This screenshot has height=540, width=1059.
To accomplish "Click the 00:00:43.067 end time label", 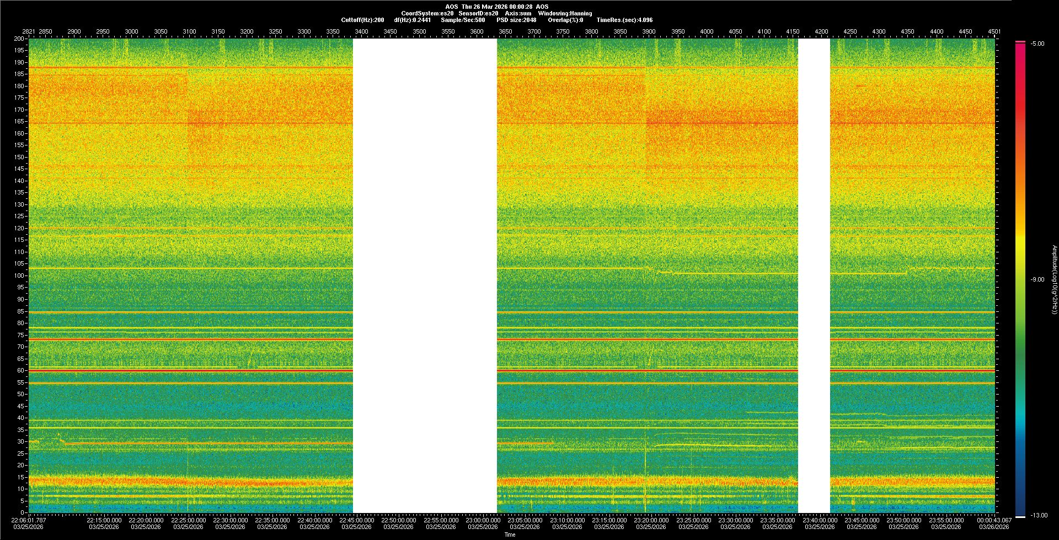I will point(994,520).
